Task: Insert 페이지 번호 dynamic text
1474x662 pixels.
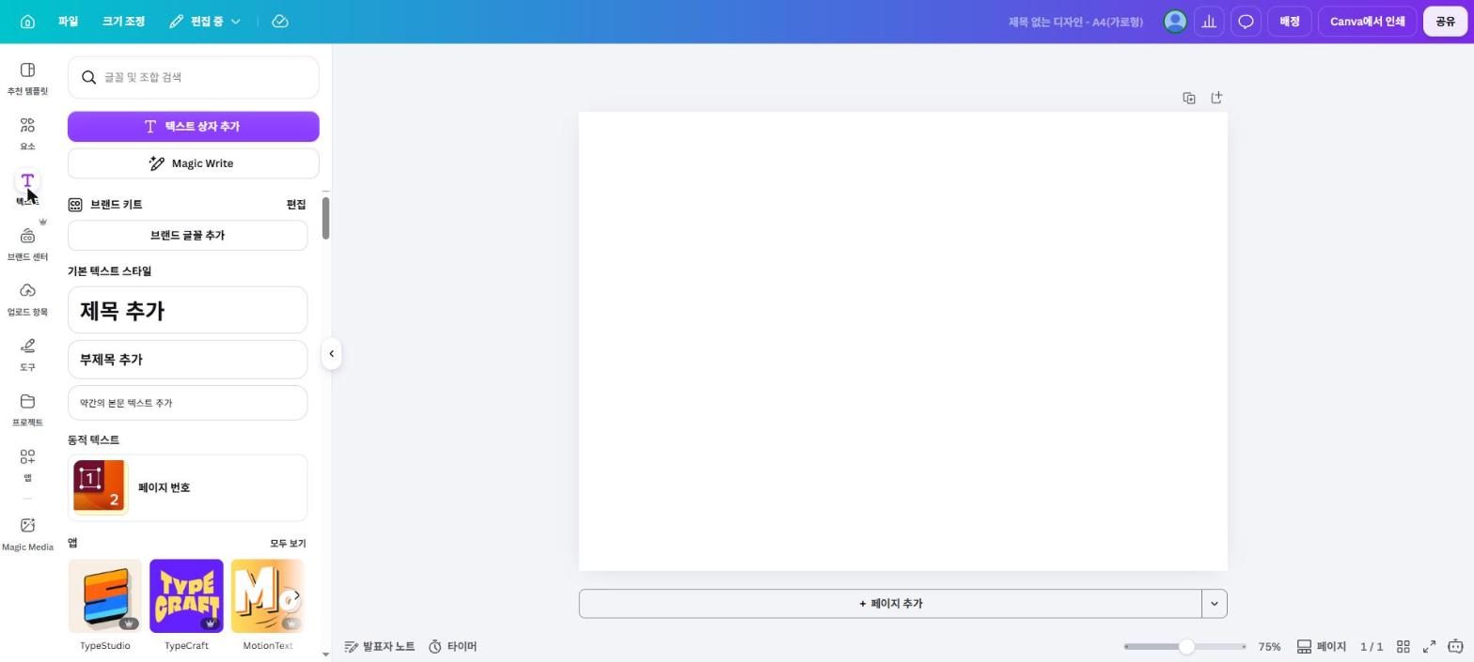Action: 188,488
